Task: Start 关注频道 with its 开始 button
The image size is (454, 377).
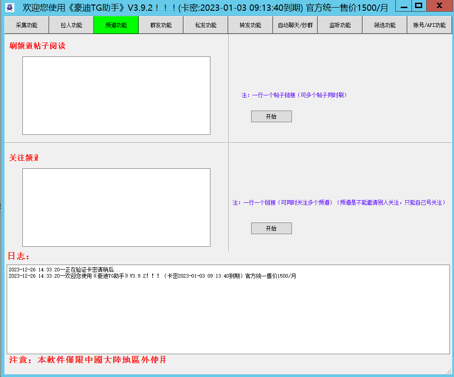Action: coord(271,228)
